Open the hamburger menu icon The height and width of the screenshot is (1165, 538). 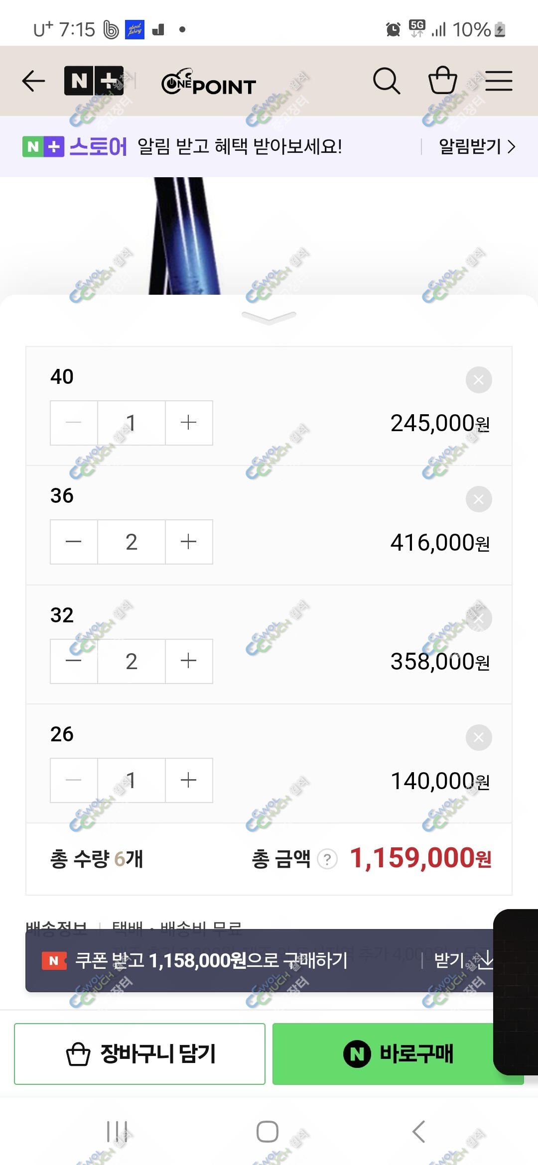coord(499,81)
